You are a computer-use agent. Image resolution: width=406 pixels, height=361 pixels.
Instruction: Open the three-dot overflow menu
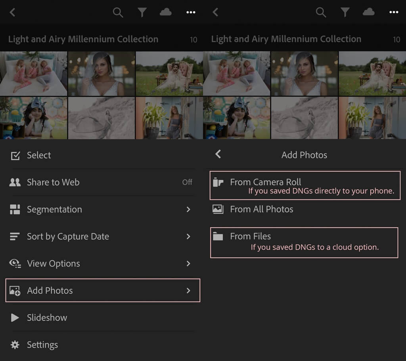[x=191, y=12]
